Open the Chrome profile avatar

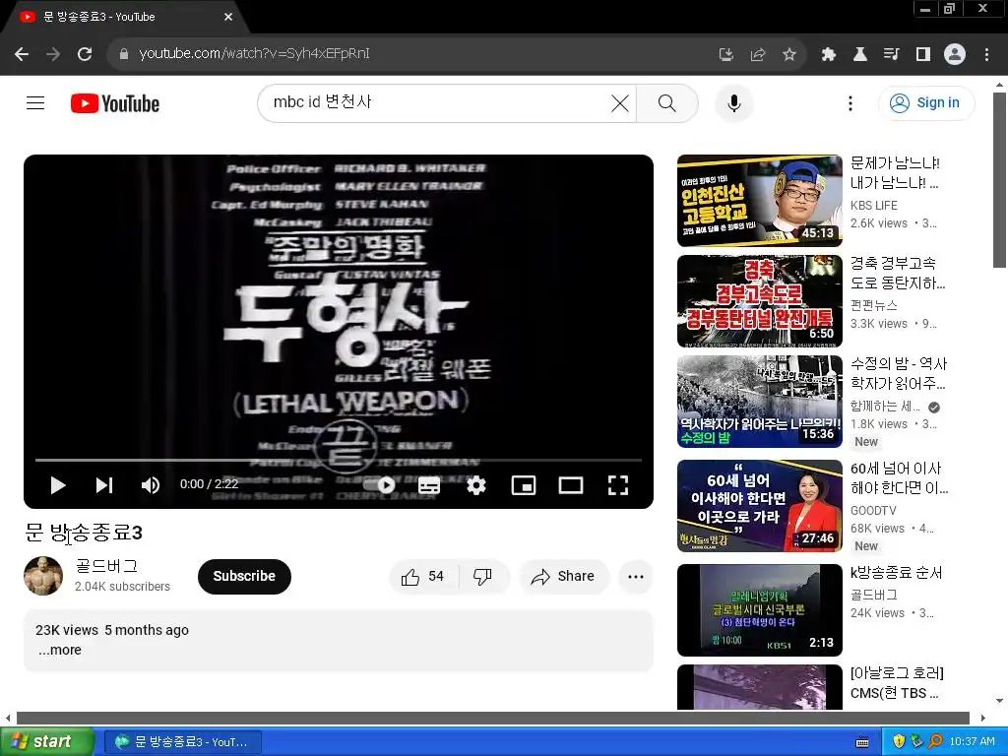[955, 55]
